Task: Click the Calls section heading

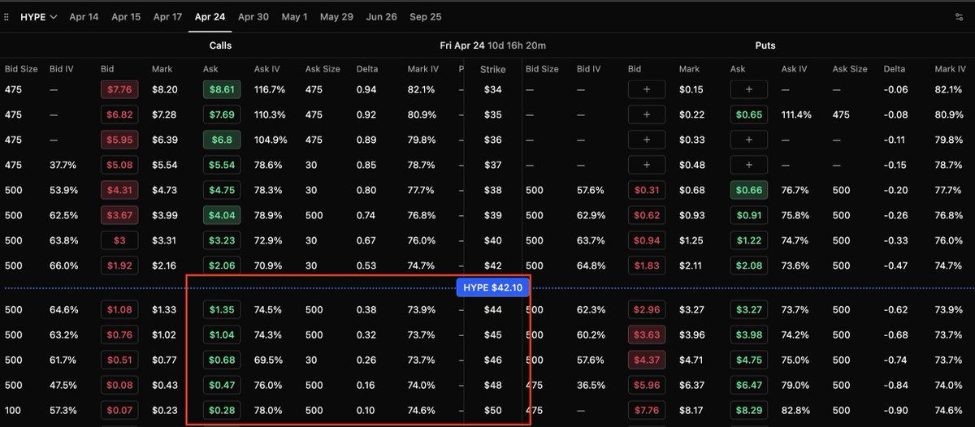Action: [x=219, y=45]
